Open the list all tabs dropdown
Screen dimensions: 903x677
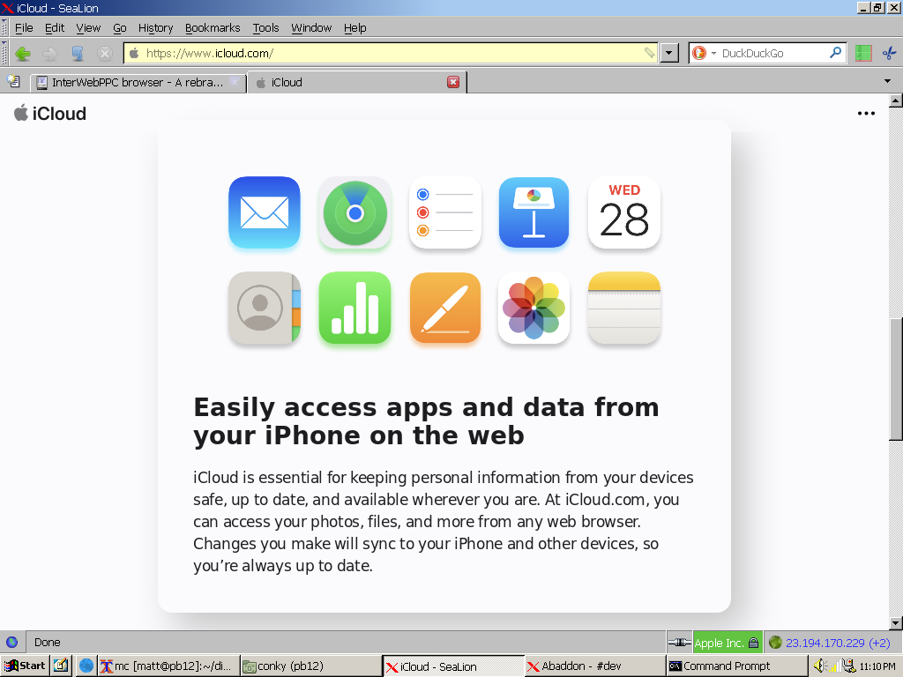click(887, 81)
